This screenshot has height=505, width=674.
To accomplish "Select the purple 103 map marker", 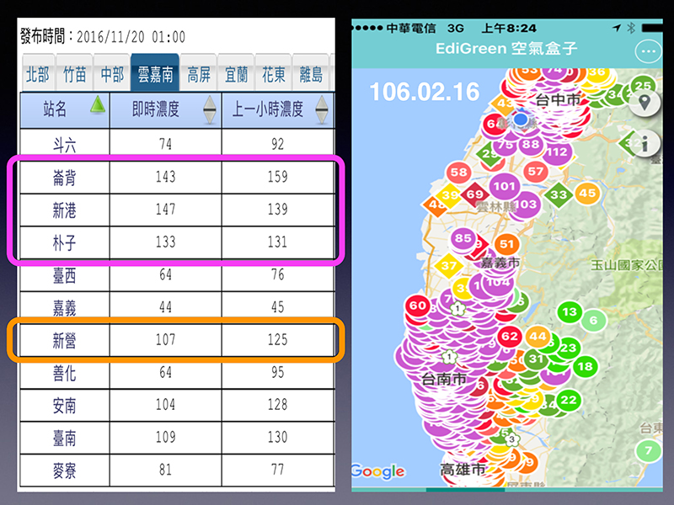I will click(526, 205).
